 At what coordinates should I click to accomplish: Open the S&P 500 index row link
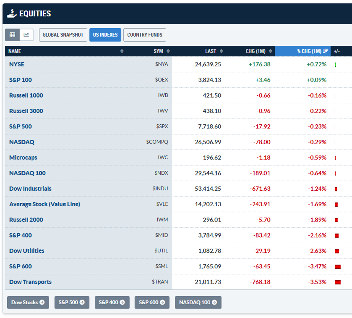[21, 126]
